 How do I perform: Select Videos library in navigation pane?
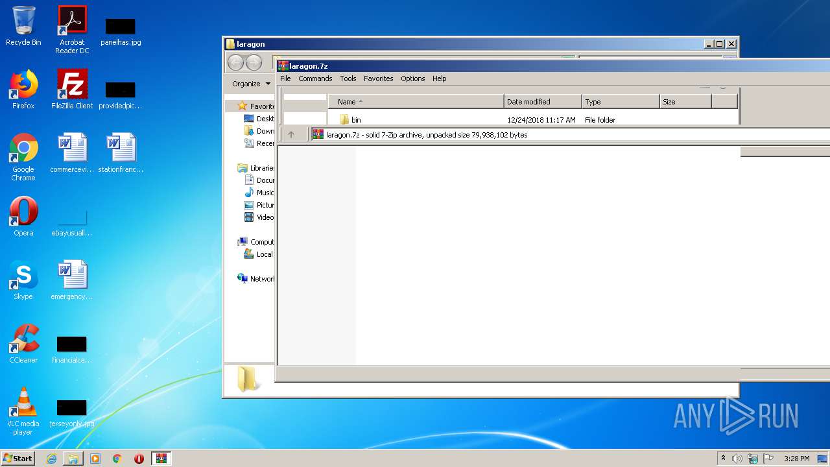[259, 217]
